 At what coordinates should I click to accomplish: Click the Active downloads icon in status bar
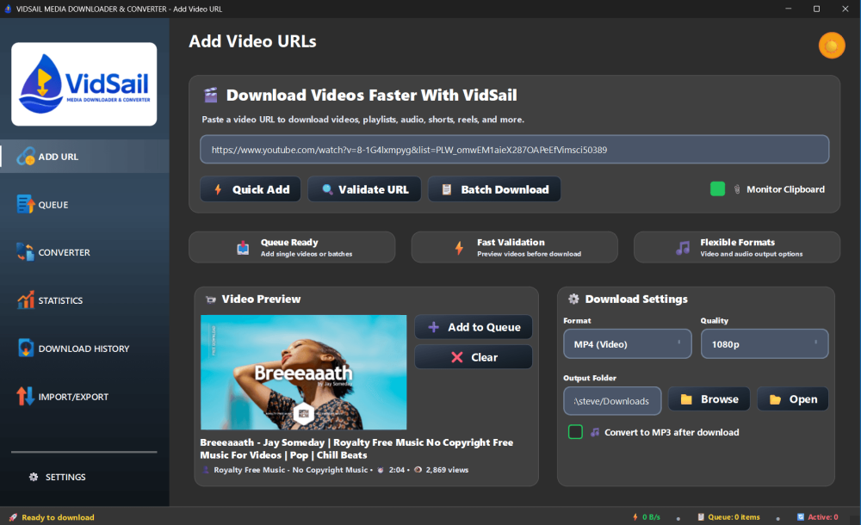(x=801, y=516)
